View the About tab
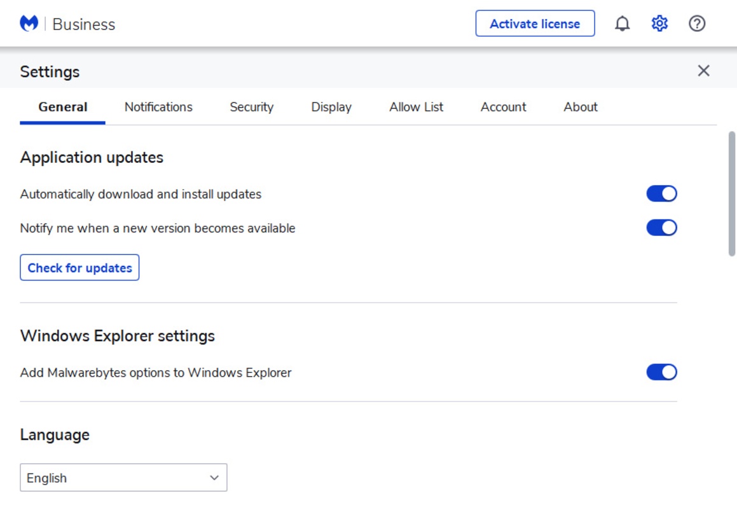Image resolution: width=737 pixels, height=509 pixels. coord(580,107)
